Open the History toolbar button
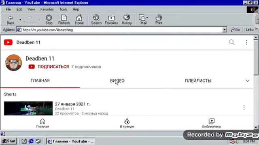 [127, 20]
